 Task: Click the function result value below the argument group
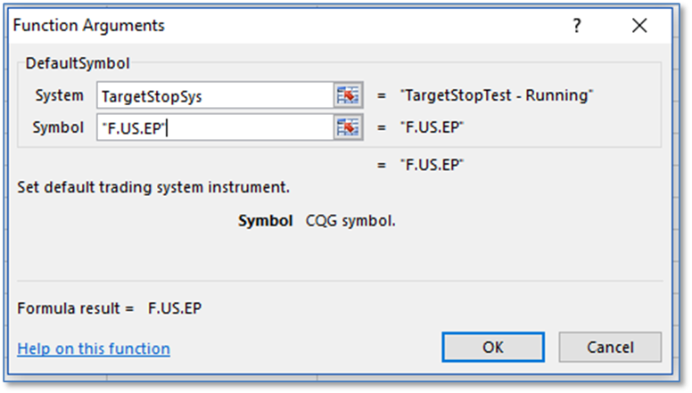433,164
